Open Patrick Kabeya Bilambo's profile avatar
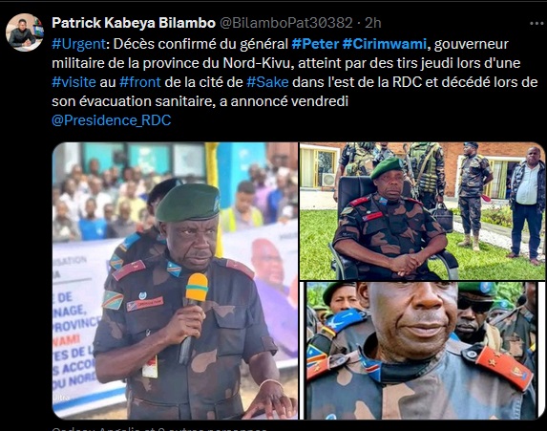 tap(25, 32)
